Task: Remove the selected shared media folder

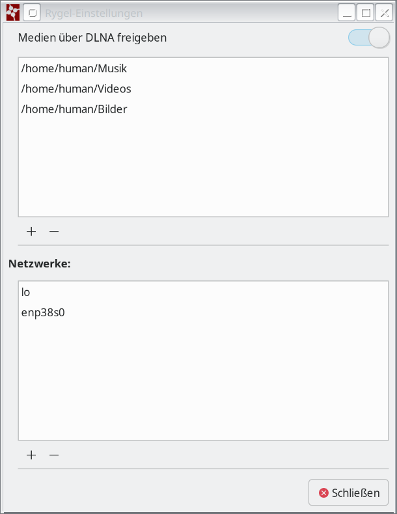Action: point(54,231)
